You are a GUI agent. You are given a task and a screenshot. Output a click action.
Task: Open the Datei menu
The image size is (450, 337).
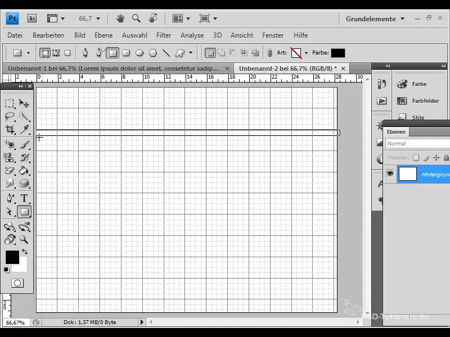pos(15,35)
